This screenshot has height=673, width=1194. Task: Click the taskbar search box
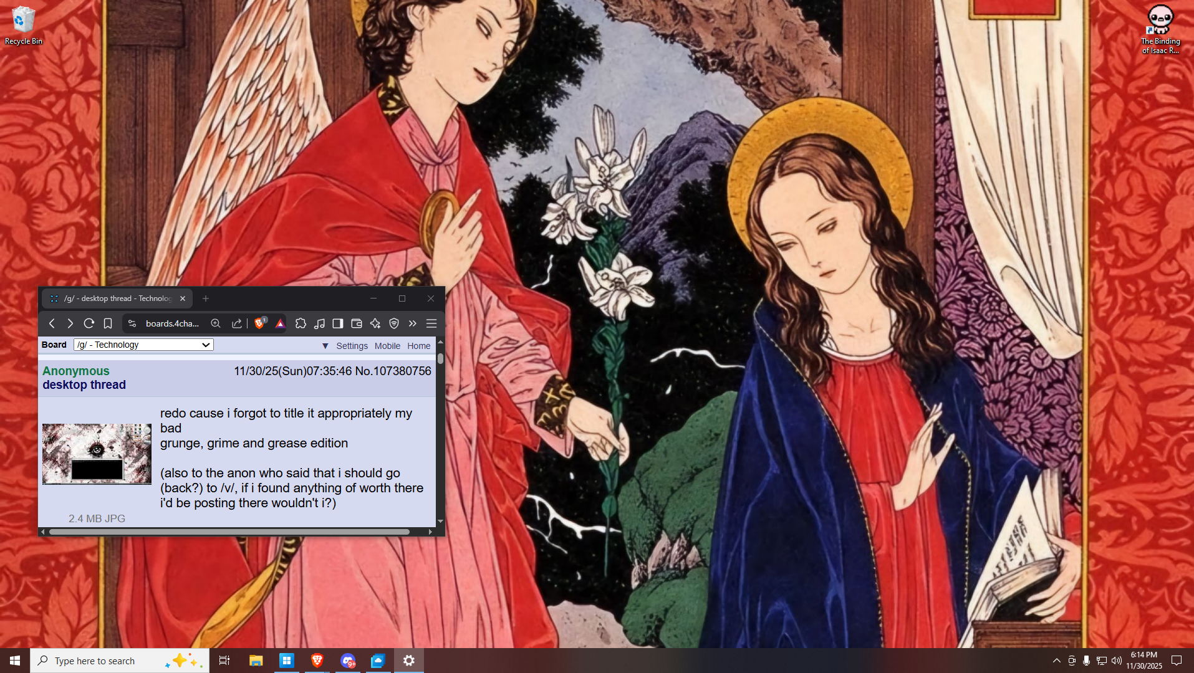click(120, 661)
